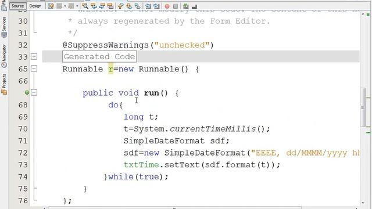
Task: Collapse the run() method fold
Action: point(34,92)
